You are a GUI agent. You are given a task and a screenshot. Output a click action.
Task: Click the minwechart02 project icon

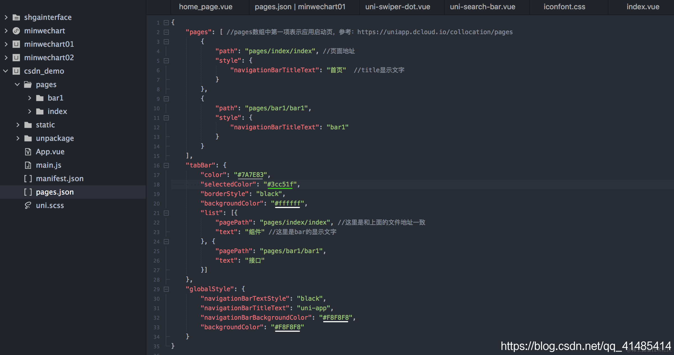coord(17,58)
